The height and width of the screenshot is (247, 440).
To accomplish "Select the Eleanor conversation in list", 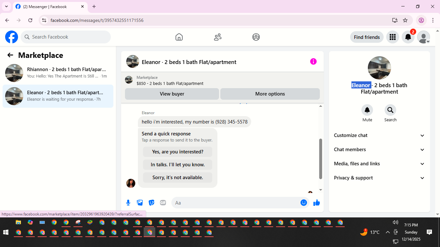I will (58, 96).
